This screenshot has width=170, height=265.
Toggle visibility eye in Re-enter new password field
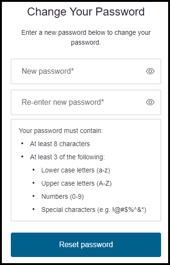pos(150,102)
